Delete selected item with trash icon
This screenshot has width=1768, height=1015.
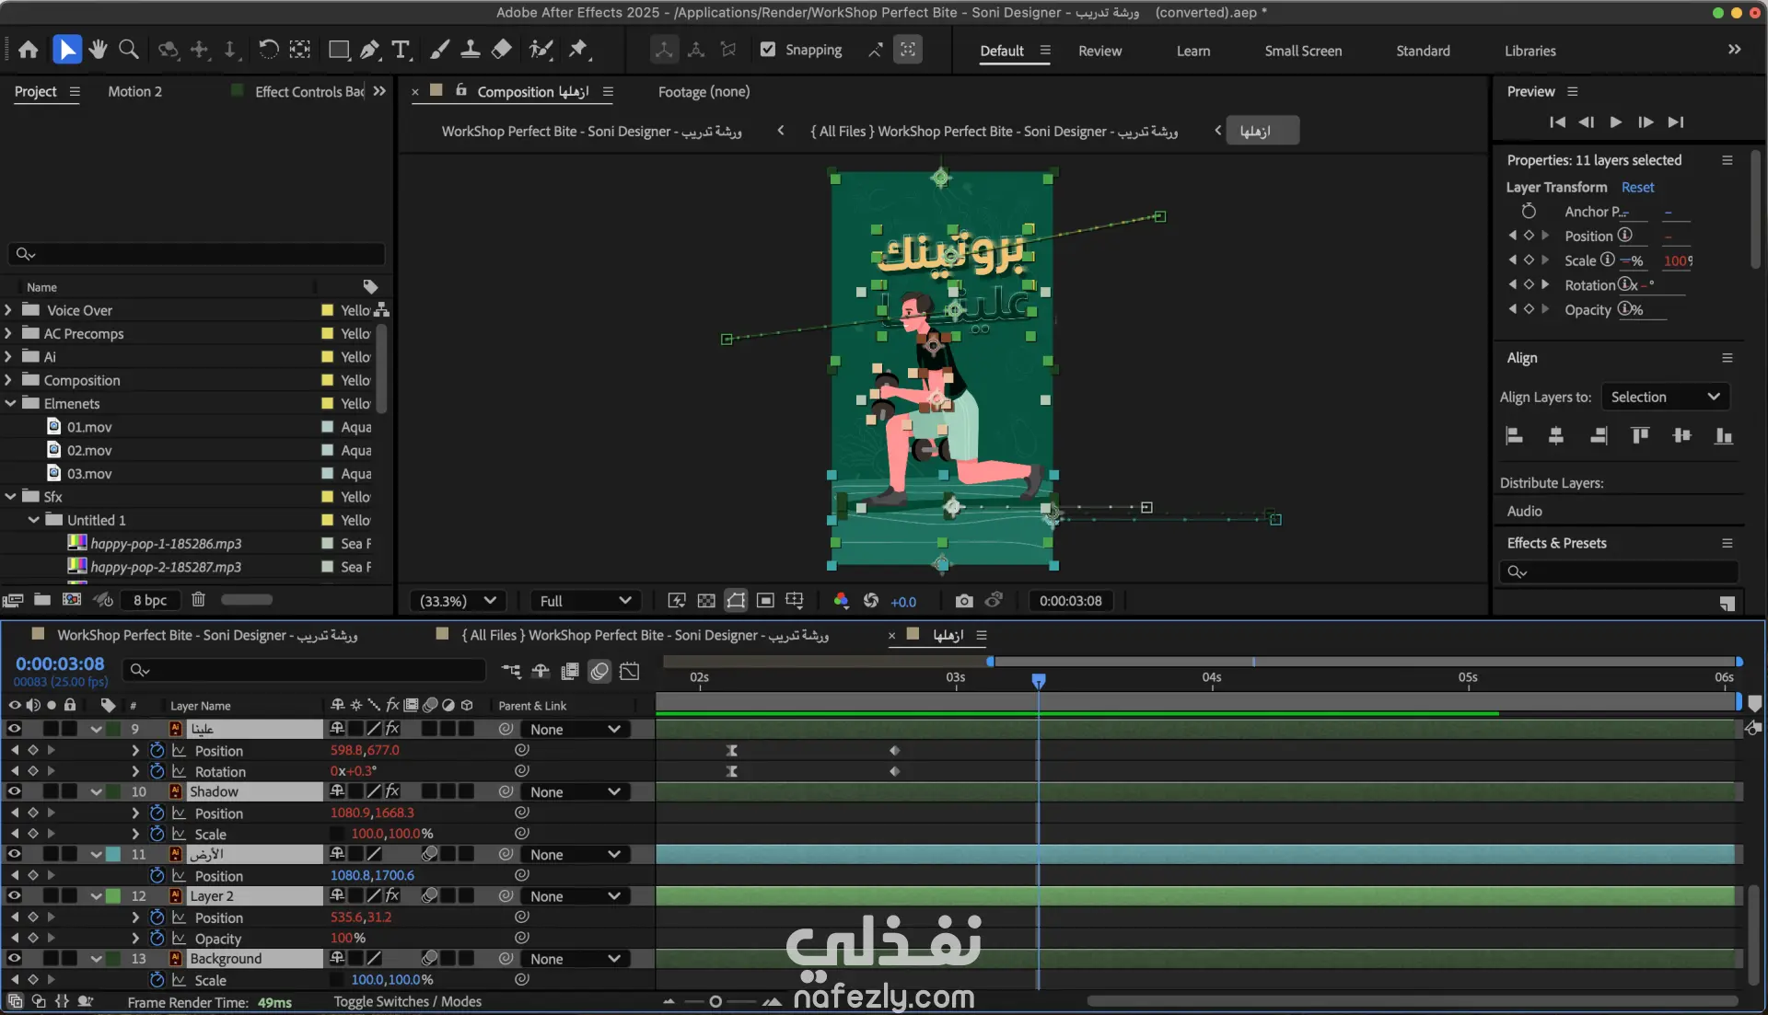click(x=198, y=600)
